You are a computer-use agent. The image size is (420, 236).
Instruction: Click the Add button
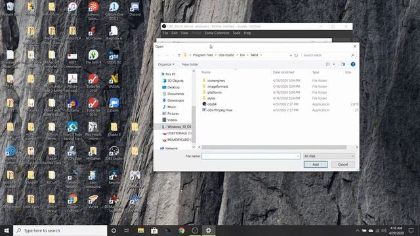tap(316, 165)
